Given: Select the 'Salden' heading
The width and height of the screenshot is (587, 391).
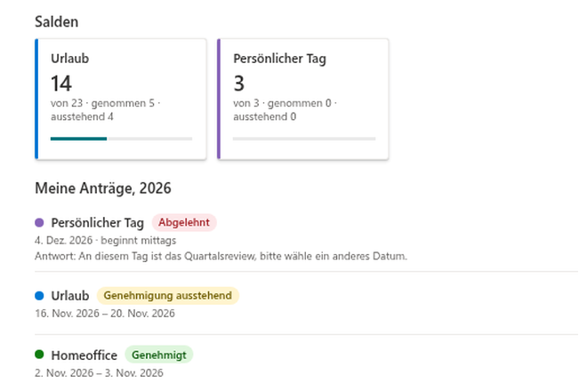Looking at the screenshot, I should point(57,21).
